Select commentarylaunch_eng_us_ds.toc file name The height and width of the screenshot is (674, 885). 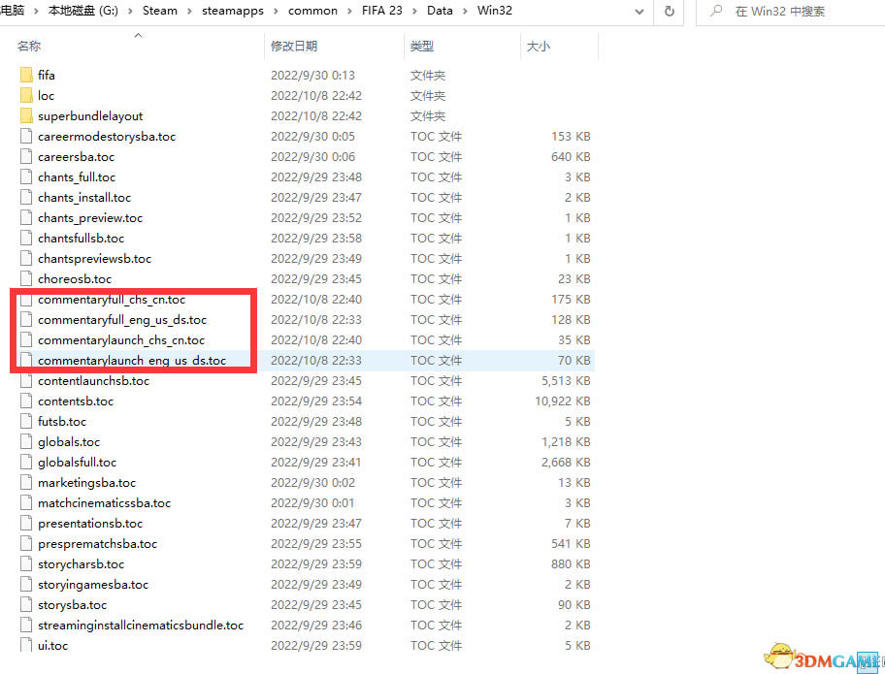[132, 361]
